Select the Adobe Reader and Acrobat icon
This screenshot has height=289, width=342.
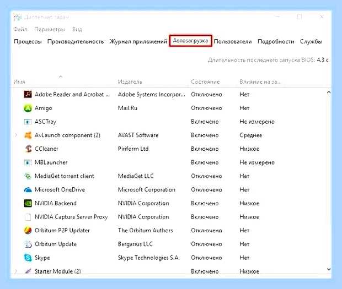(28, 95)
